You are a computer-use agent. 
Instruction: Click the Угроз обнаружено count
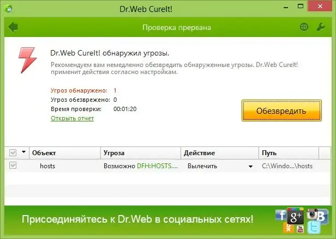(x=115, y=90)
